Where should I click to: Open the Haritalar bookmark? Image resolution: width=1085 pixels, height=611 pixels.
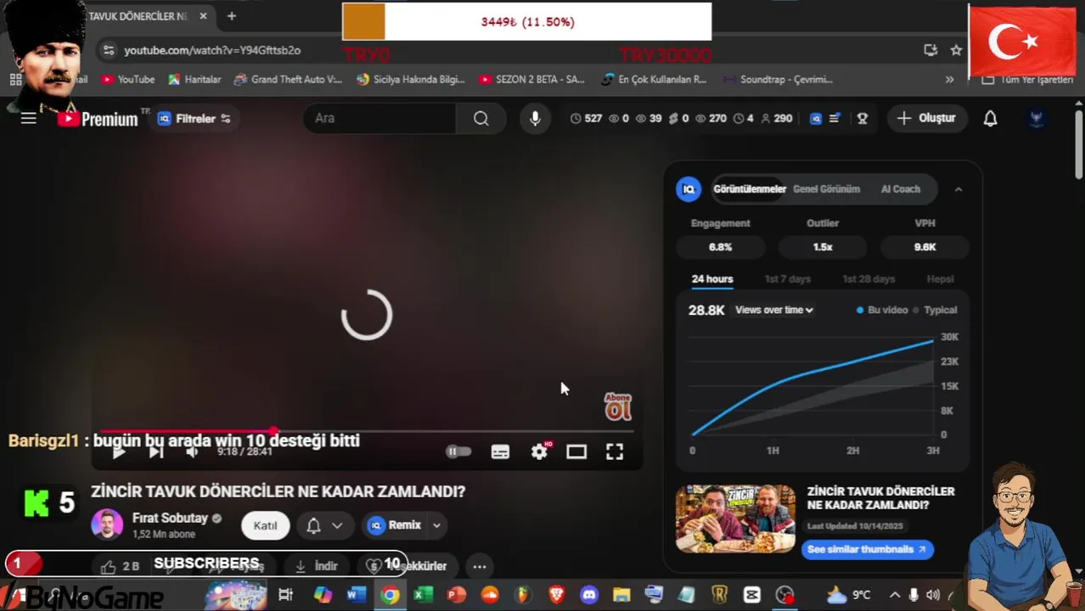pos(194,79)
